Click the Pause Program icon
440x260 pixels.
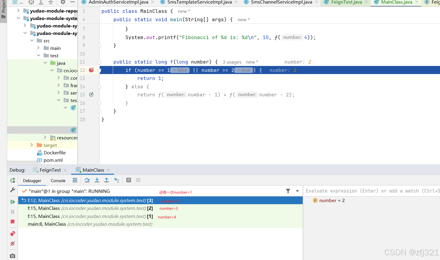[13, 212]
